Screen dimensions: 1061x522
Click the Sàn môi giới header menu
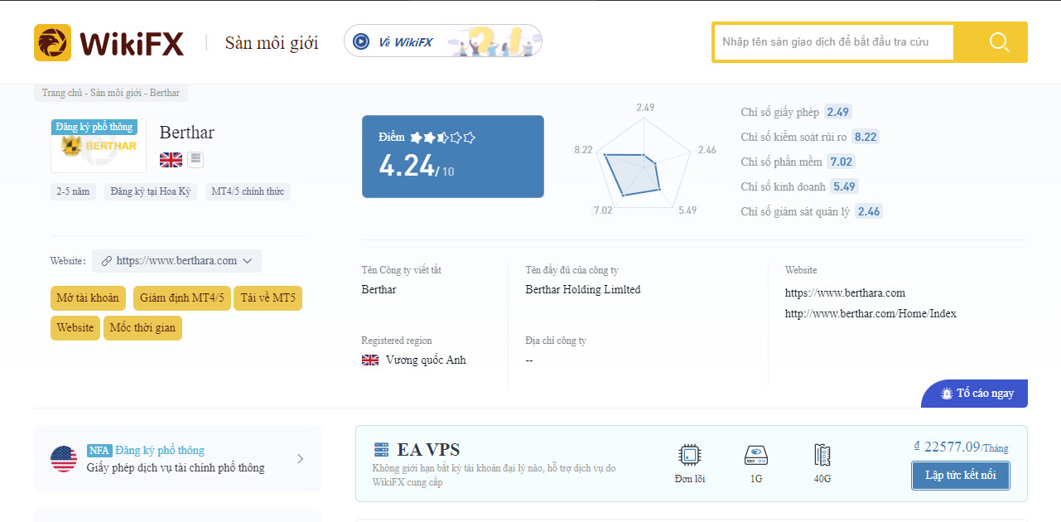272,43
